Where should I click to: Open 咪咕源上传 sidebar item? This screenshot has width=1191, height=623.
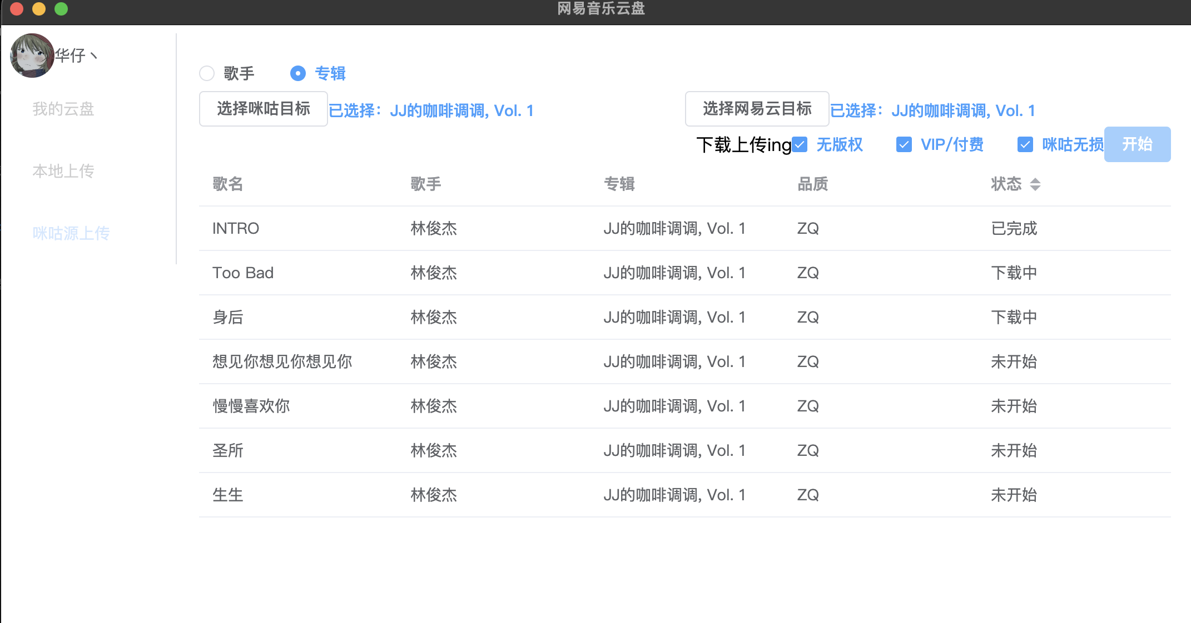click(x=71, y=233)
